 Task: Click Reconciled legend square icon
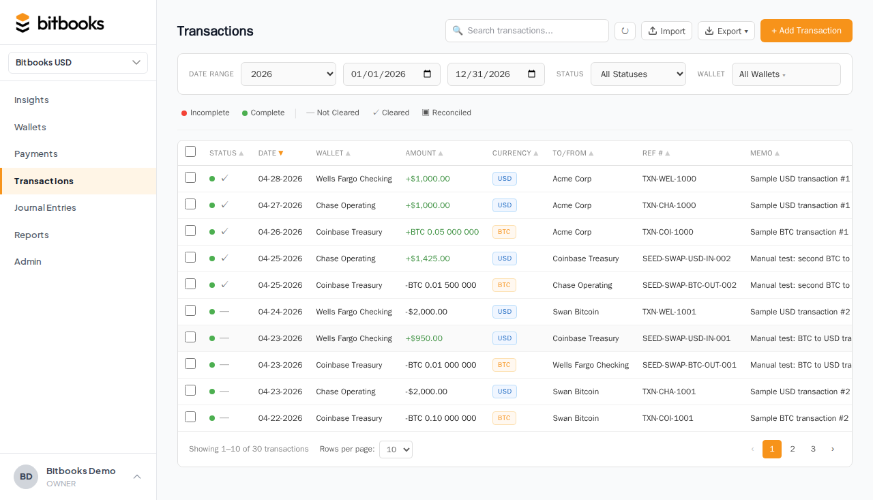click(x=426, y=113)
